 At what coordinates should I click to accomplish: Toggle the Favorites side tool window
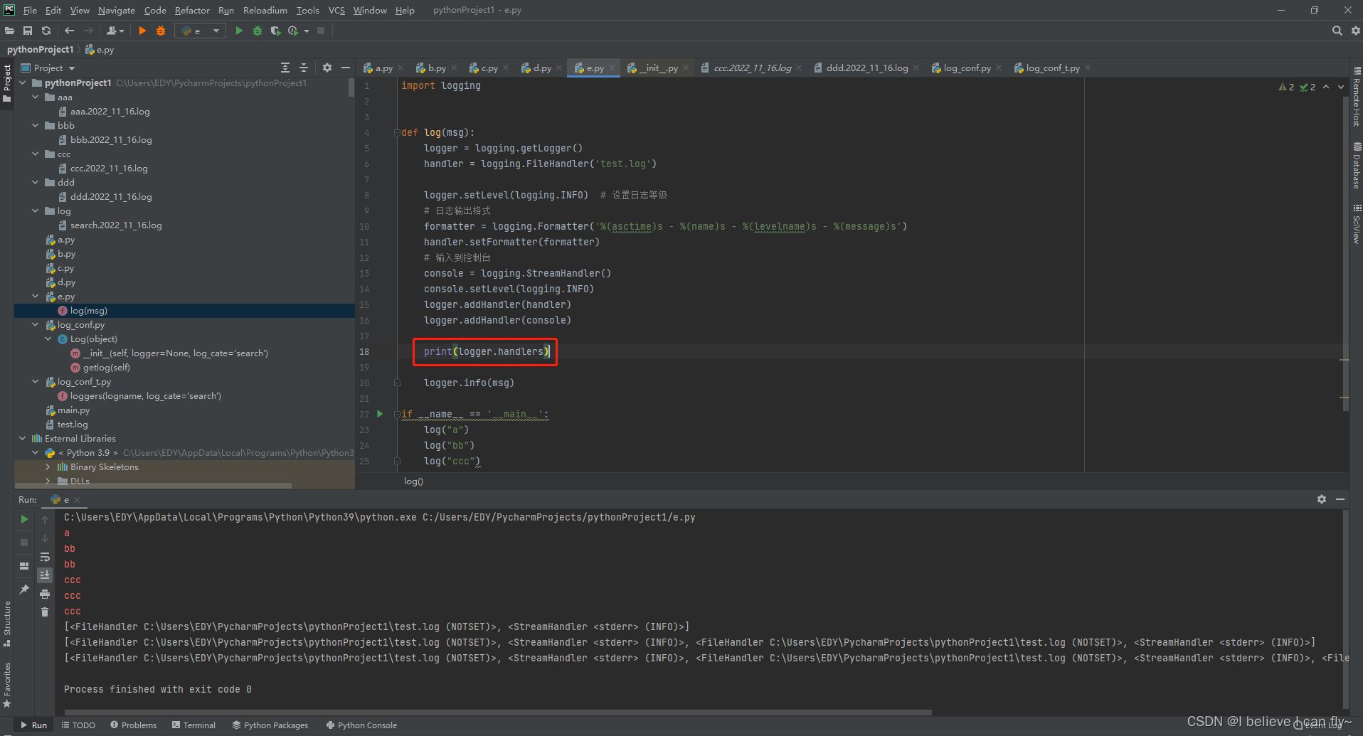pos(7,685)
